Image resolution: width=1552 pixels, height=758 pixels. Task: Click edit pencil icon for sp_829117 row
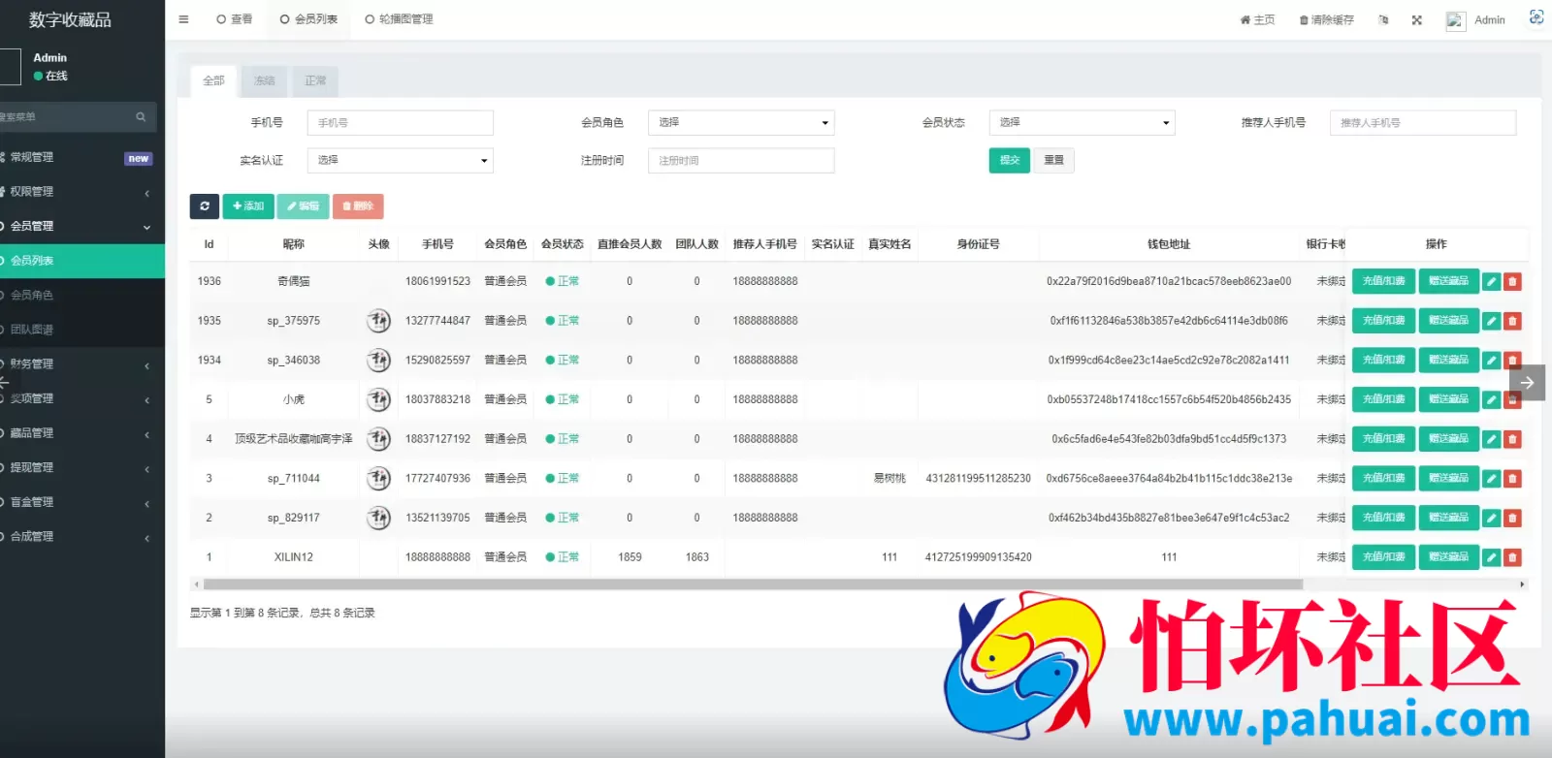(1492, 519)
